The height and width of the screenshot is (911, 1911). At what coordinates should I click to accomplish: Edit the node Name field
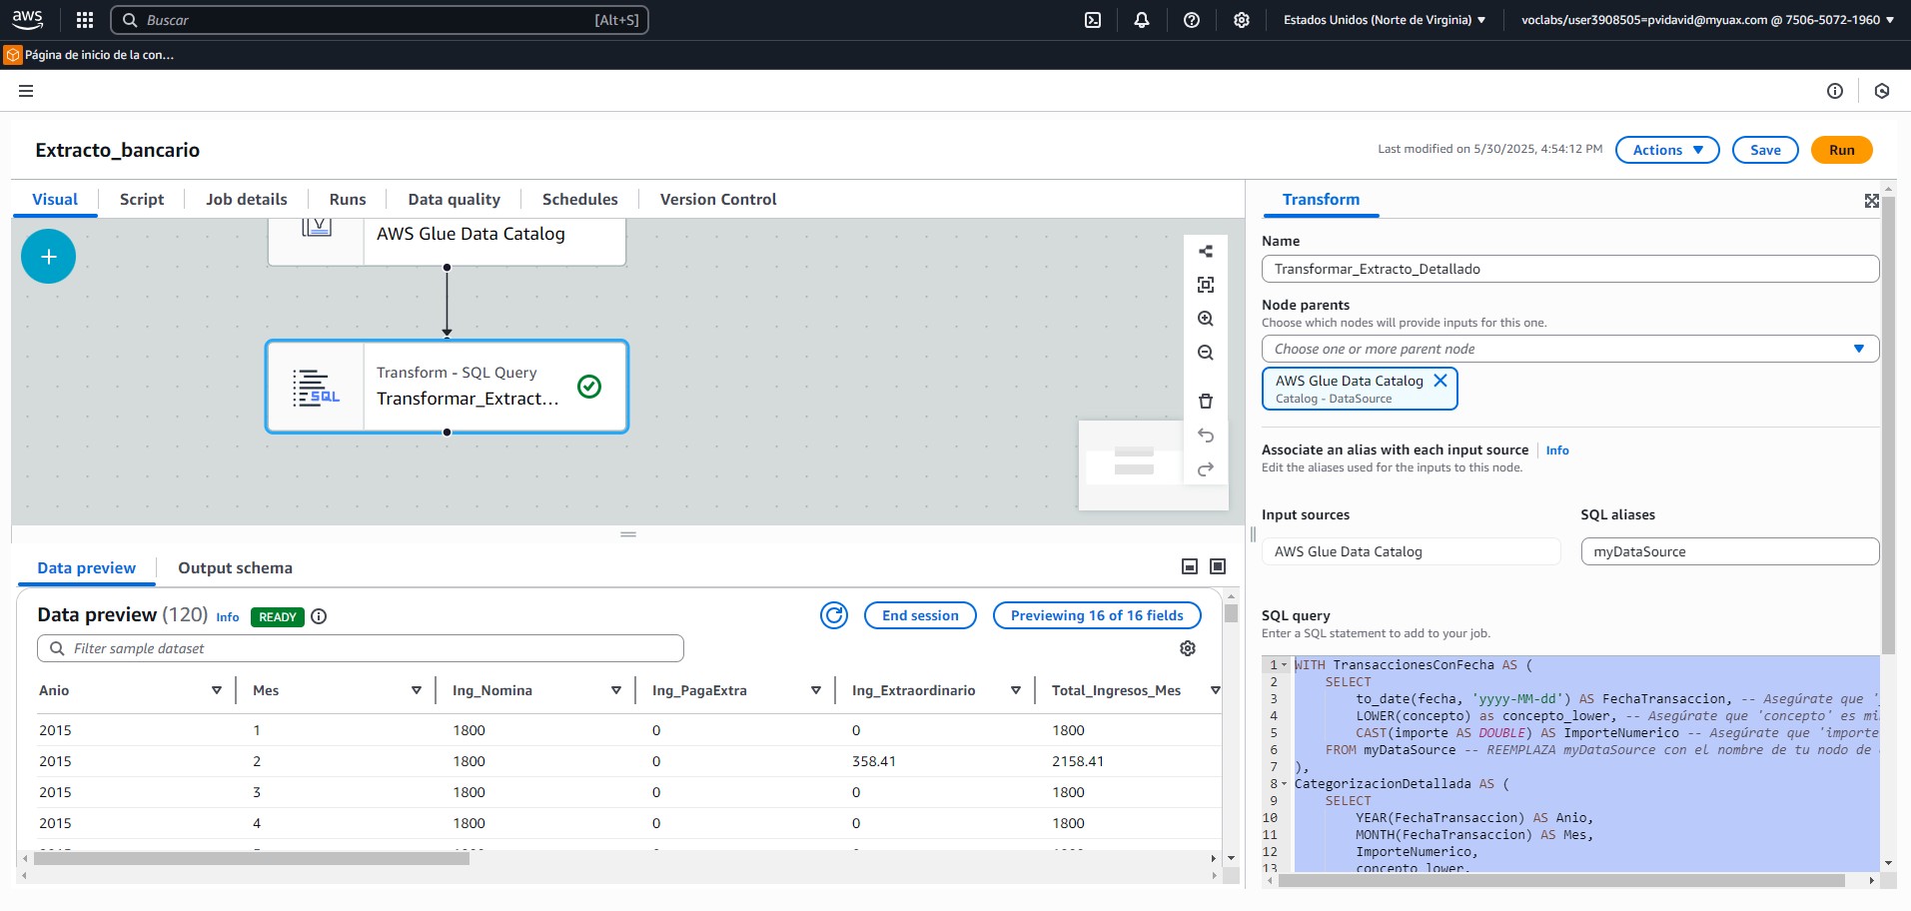[1569, 269]
